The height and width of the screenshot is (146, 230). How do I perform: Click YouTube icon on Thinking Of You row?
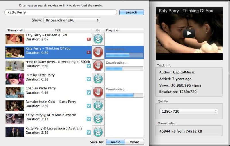pyautogui.click(x=89, y=52)
